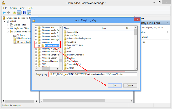Select the AdaptiveDisplayBrightness folder entry
172x109 pixels.
[79, 39]
